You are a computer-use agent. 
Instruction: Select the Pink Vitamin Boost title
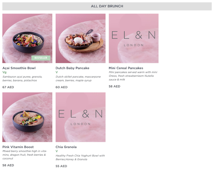point(18,147)
